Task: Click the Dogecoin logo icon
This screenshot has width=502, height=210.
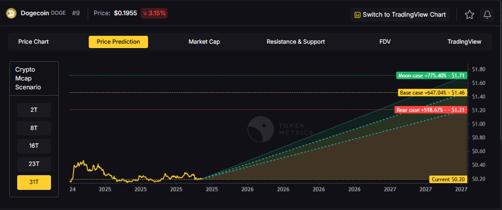Action: (x=11, y=14)
